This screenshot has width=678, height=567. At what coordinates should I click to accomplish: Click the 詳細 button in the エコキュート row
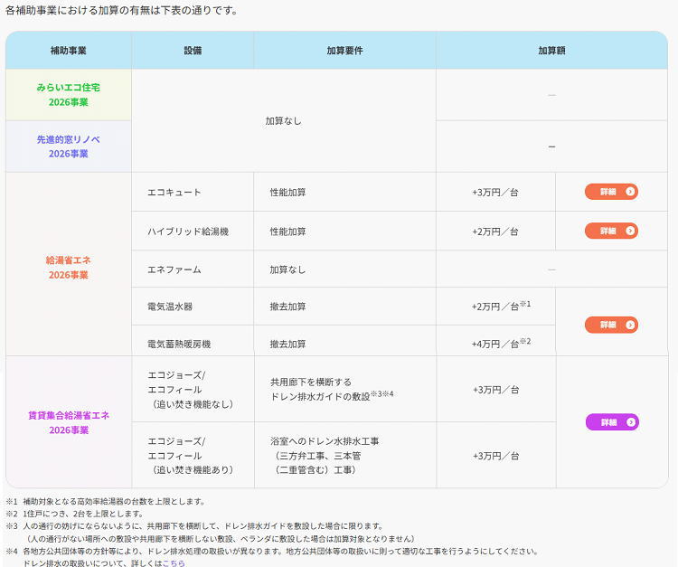[611, 192]
